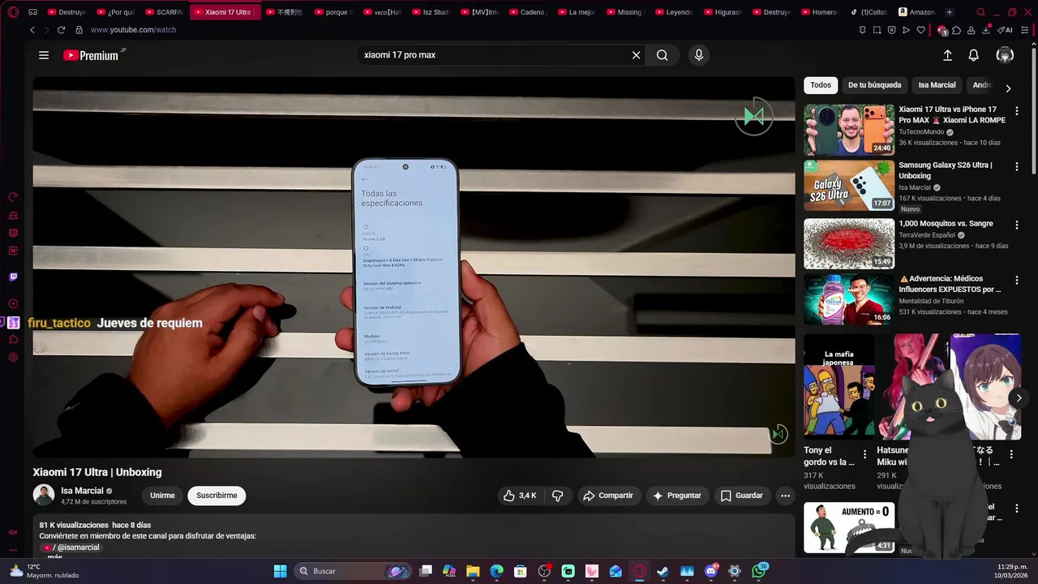This screenshot has height=584, width=1038.
Task: Share the video via Compartir
Action: pyautogui.click(x=608, y=496)
